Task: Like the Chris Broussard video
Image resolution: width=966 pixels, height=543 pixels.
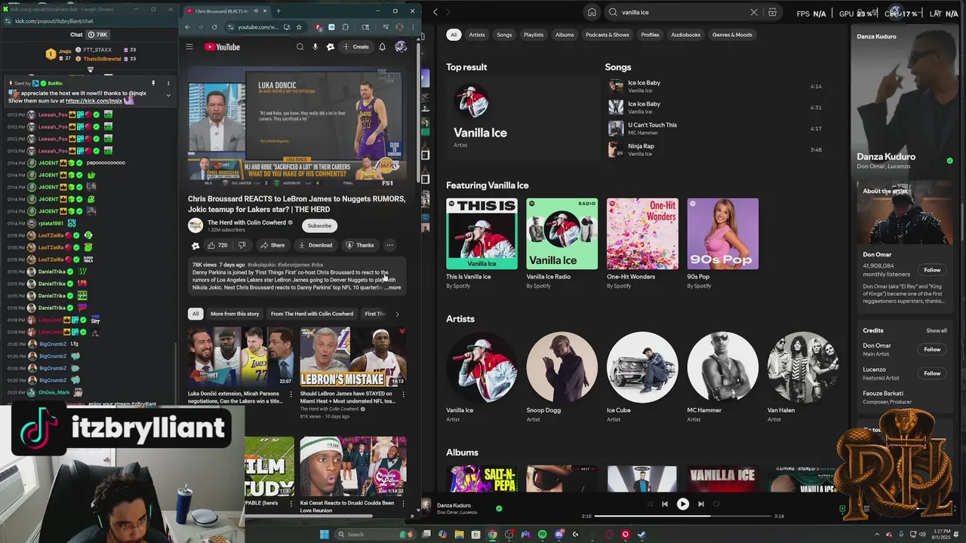Action: coord(217,245)
